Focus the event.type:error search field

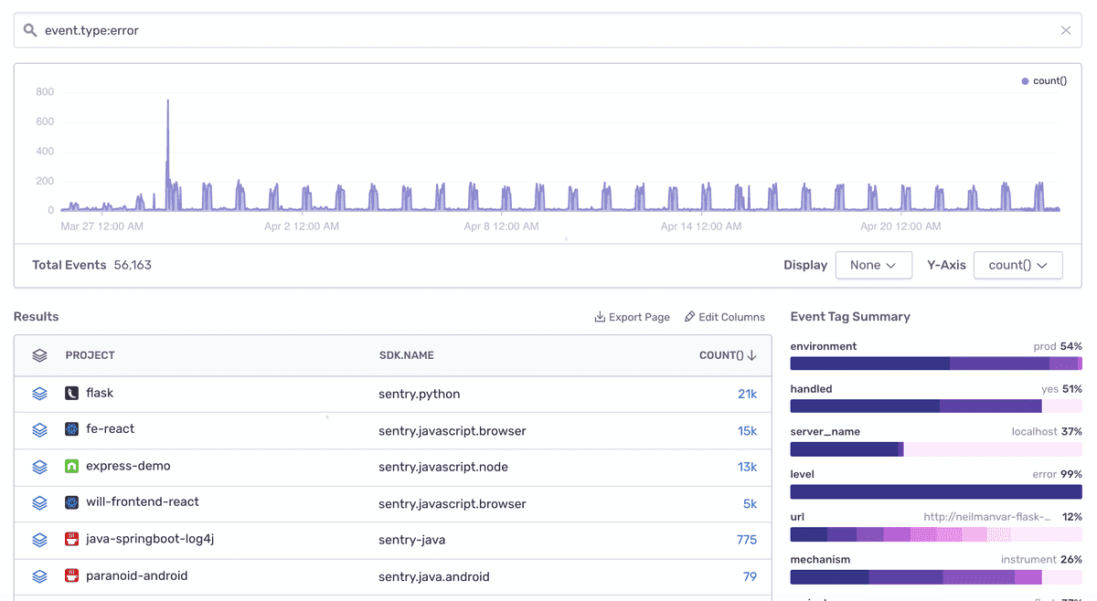click(x=548, y=30)
